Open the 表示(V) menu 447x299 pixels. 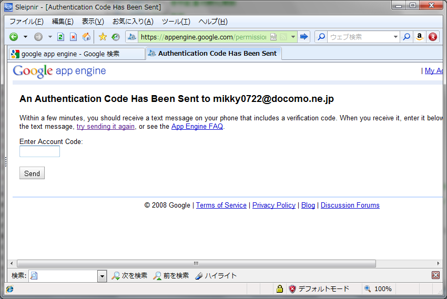point(93,22)
